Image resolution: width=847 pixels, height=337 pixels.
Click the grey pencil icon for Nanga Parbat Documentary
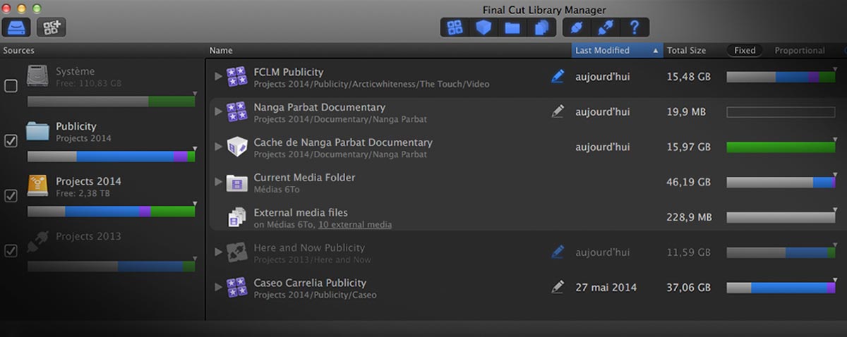click(x=558, y=111)
